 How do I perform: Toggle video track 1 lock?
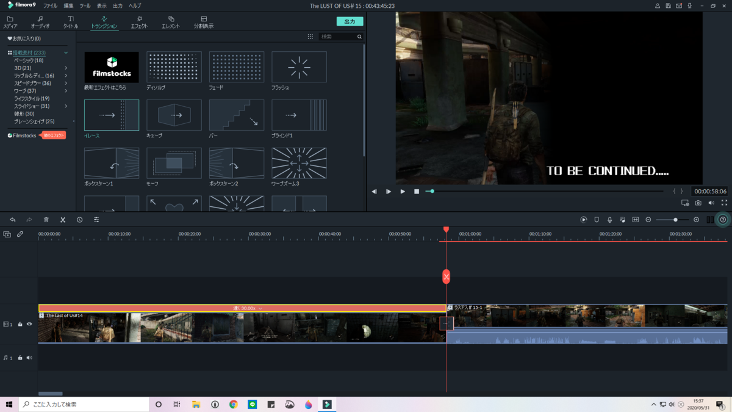pyautogui.click(x=20, y=324)
